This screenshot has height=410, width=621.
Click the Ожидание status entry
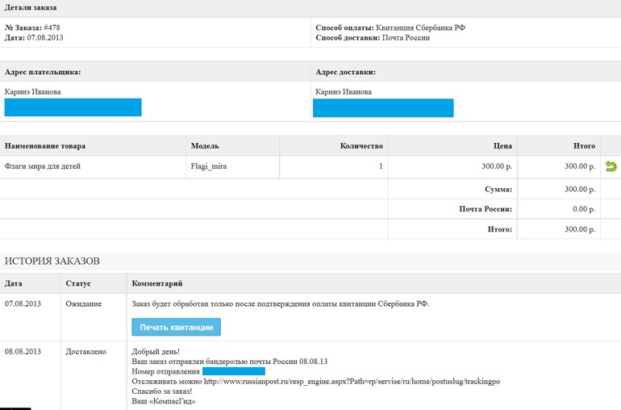pos(83,303)
